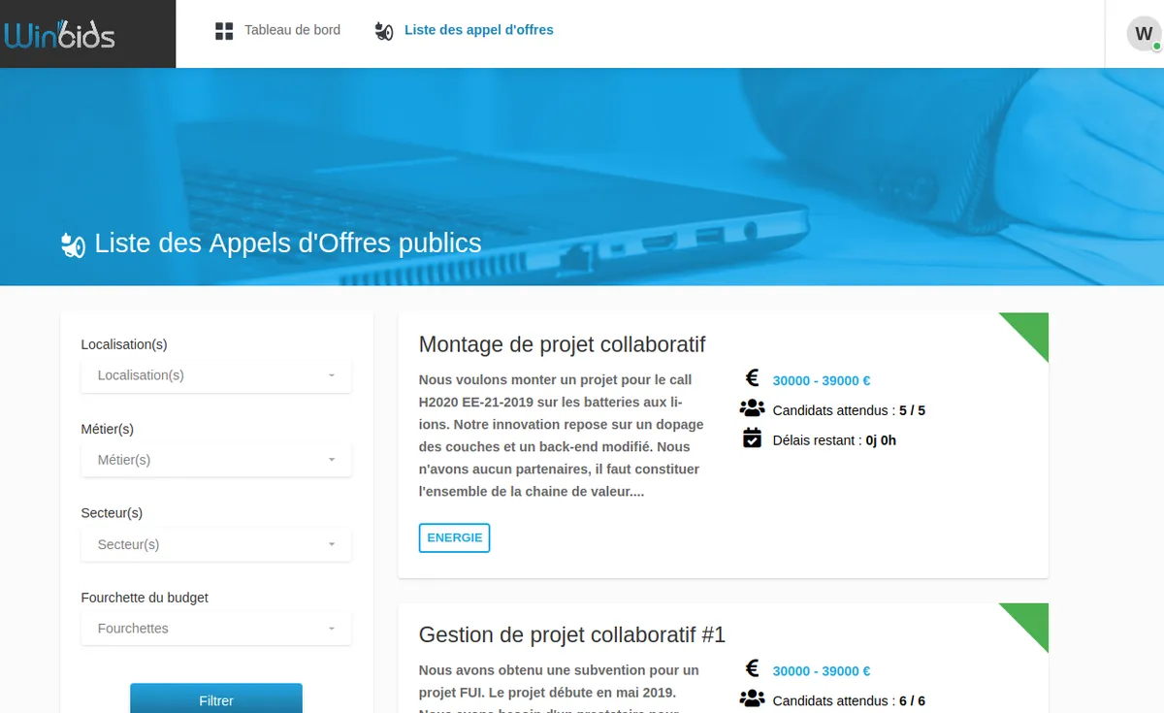Click euro icon in Gestion de projet card
1164x713 pixels.
coord(752,668)
